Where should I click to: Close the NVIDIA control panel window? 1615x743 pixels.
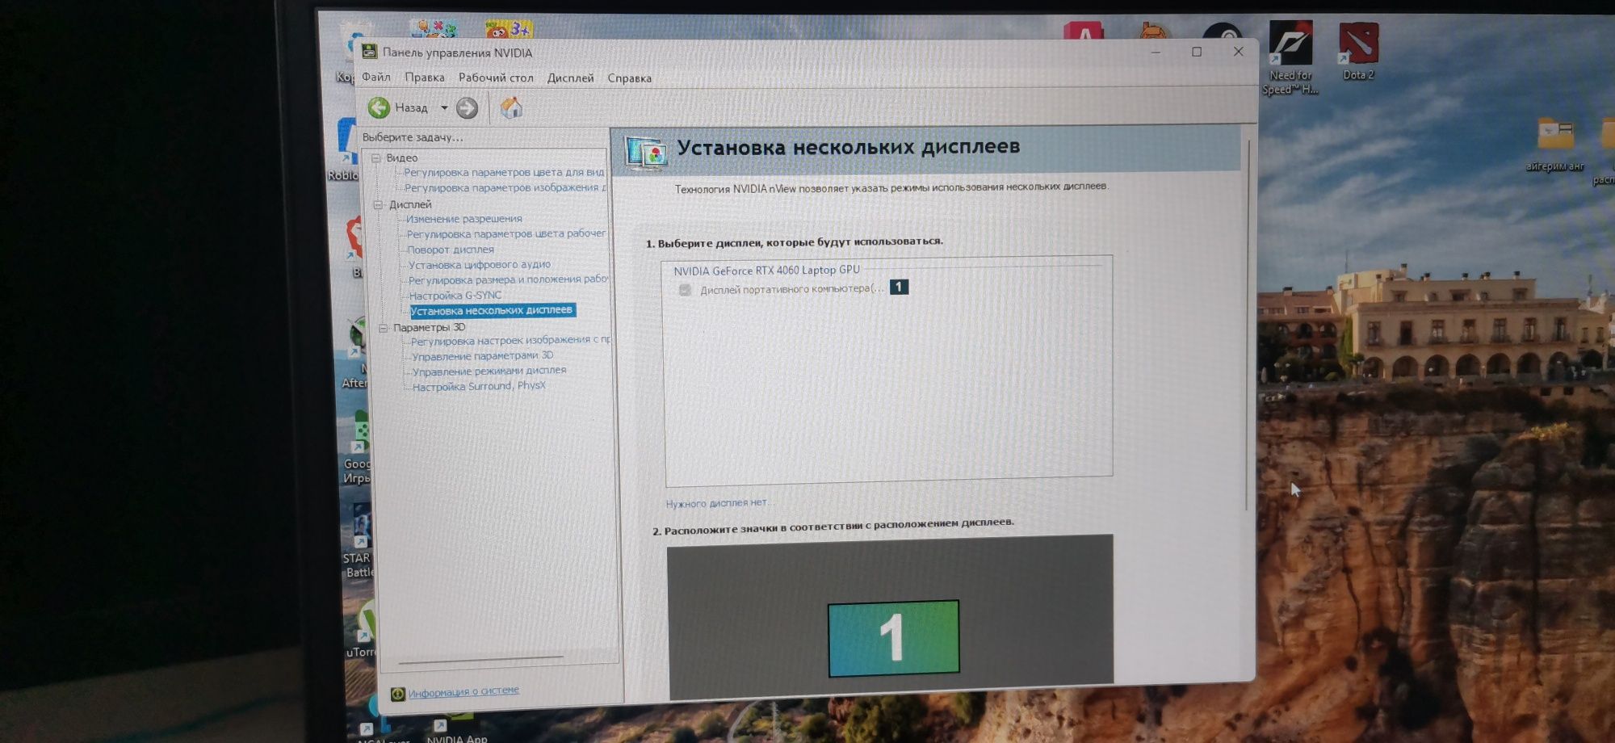[1238, 51]
